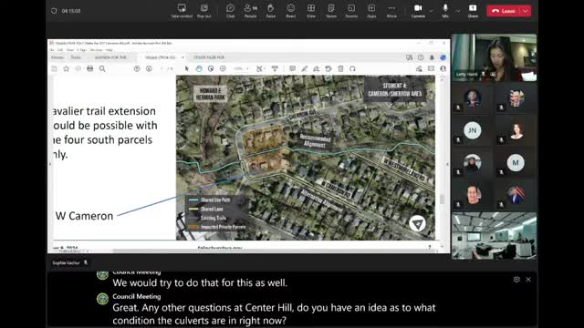
Task: Open the Rooms breakout option
Action: (351, 11)
